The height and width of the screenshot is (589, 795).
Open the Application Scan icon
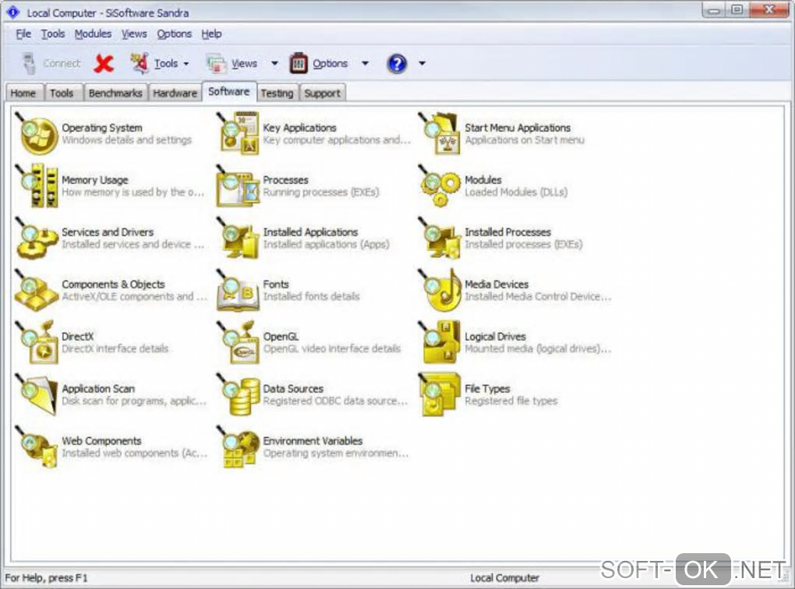[37, 395]
